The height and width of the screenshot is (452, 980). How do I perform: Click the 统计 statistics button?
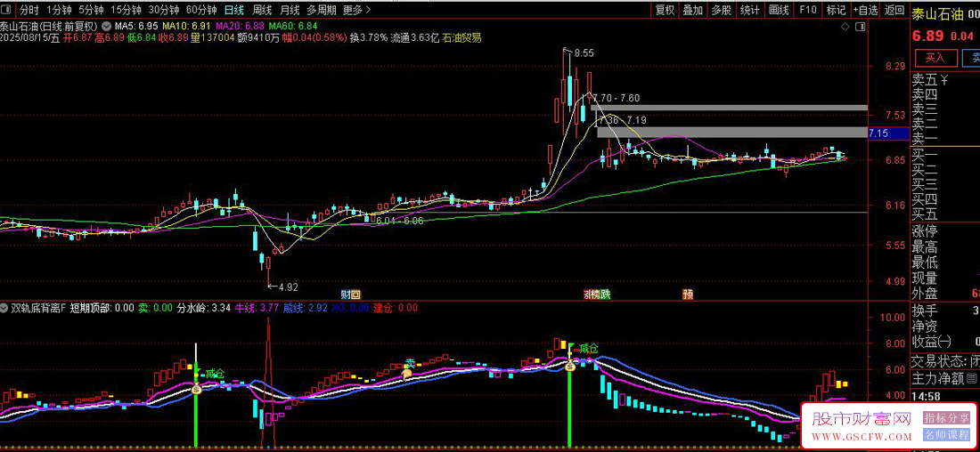tap(749, 10)
